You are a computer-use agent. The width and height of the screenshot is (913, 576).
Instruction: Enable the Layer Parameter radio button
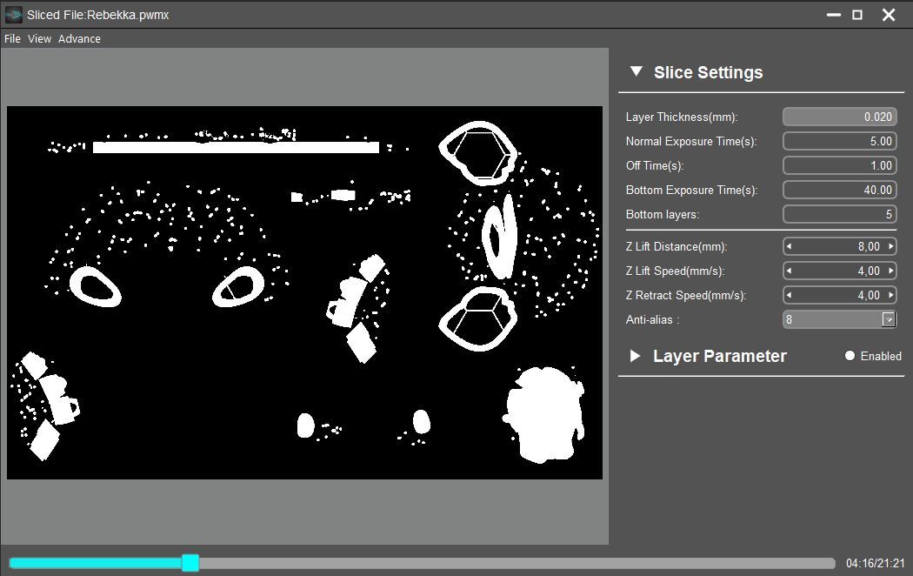850,356
